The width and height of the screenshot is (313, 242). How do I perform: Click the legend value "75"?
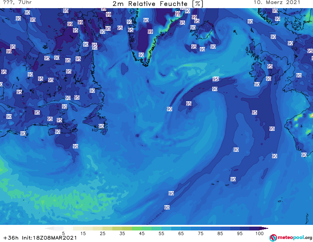pyautogui.click(x=201, y=233)
